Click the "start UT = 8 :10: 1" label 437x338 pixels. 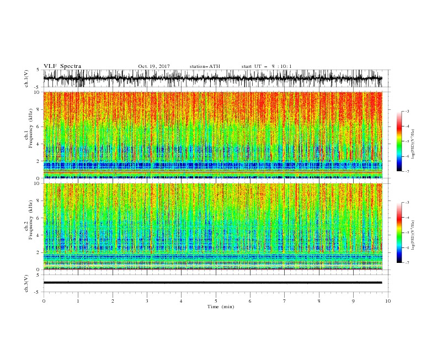point(267,66)
